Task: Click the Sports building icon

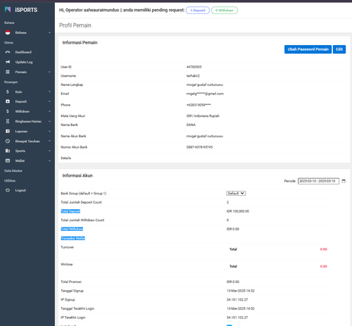Action: (x=8, y=151)
